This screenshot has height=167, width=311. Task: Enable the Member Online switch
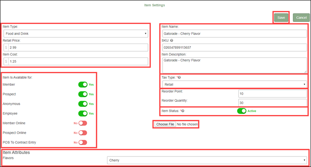(x=83, y=123)
